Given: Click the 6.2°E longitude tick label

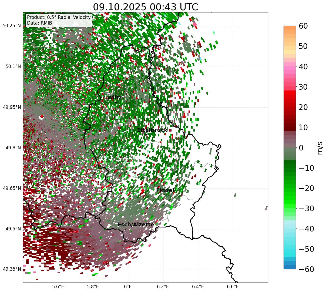Looking at the screenshot, I should click(x=163, y=286).
